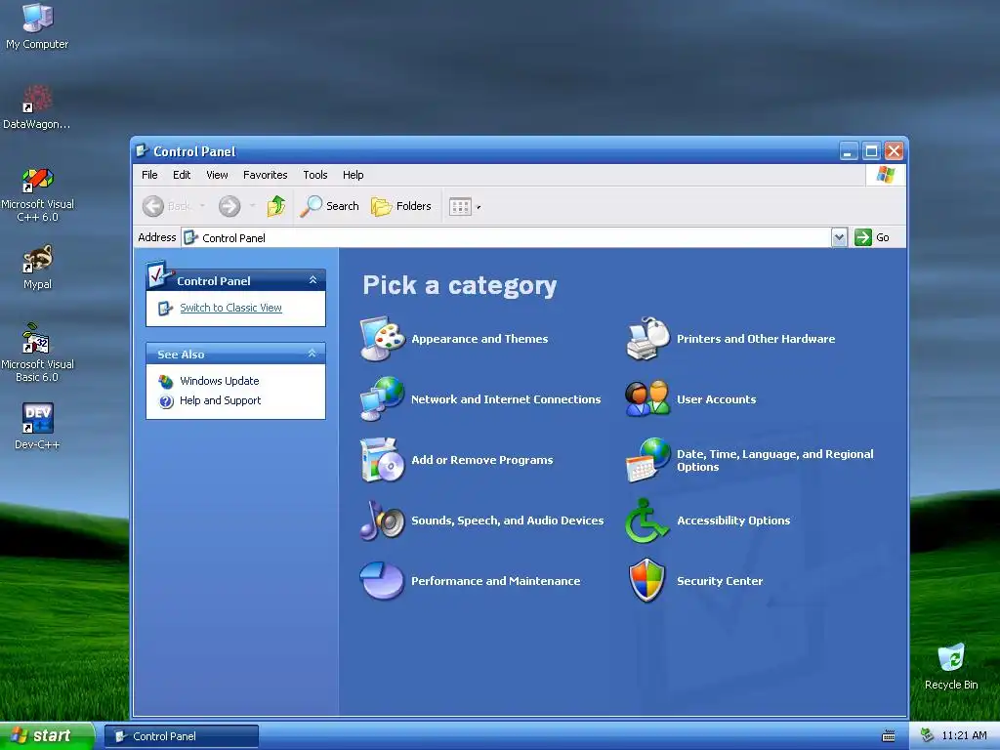Click the Back navigation button
The height and width of the screenshot is (750, 1000).
tap(166, 206)
